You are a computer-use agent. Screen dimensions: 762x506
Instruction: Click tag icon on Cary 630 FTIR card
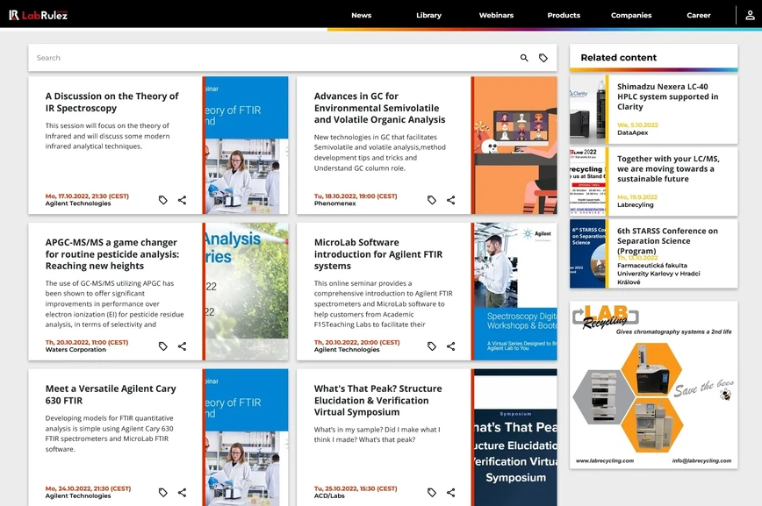pos(162,492)
